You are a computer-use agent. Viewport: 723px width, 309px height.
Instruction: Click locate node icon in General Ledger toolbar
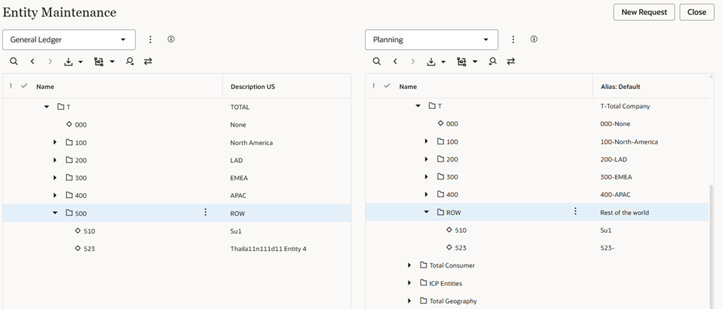[x=130, y=62]
